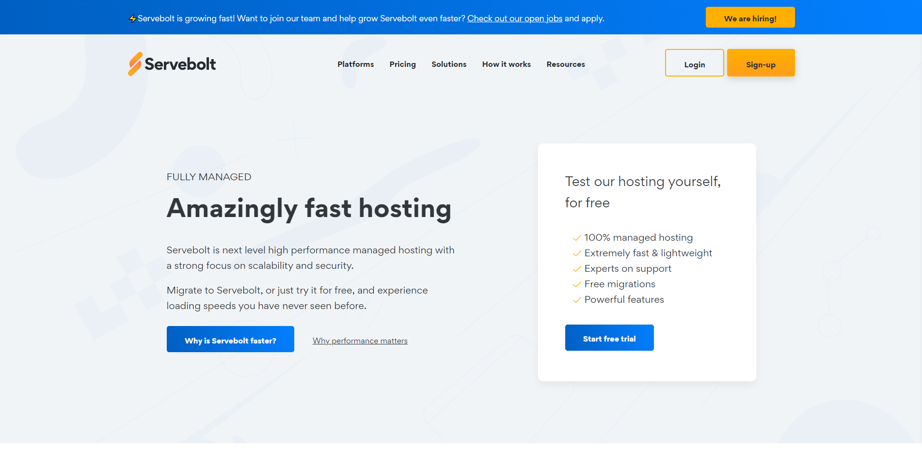Click checkmark beside Powerful features
The image size is (922, 451).
pos(577,300)
